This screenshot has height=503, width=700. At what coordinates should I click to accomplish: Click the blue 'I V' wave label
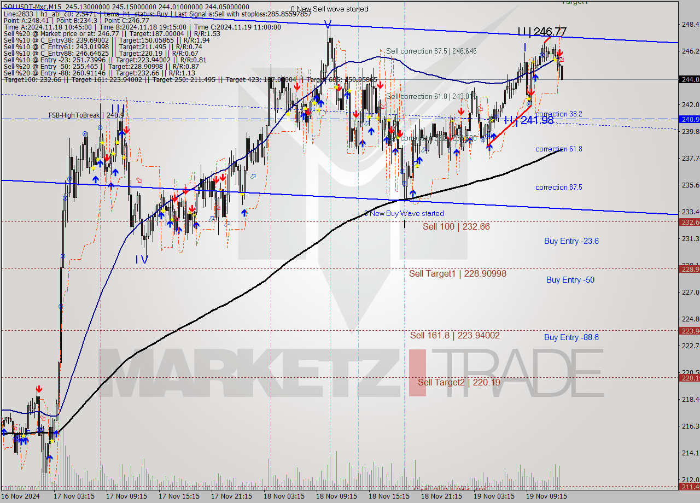point(141,260)
